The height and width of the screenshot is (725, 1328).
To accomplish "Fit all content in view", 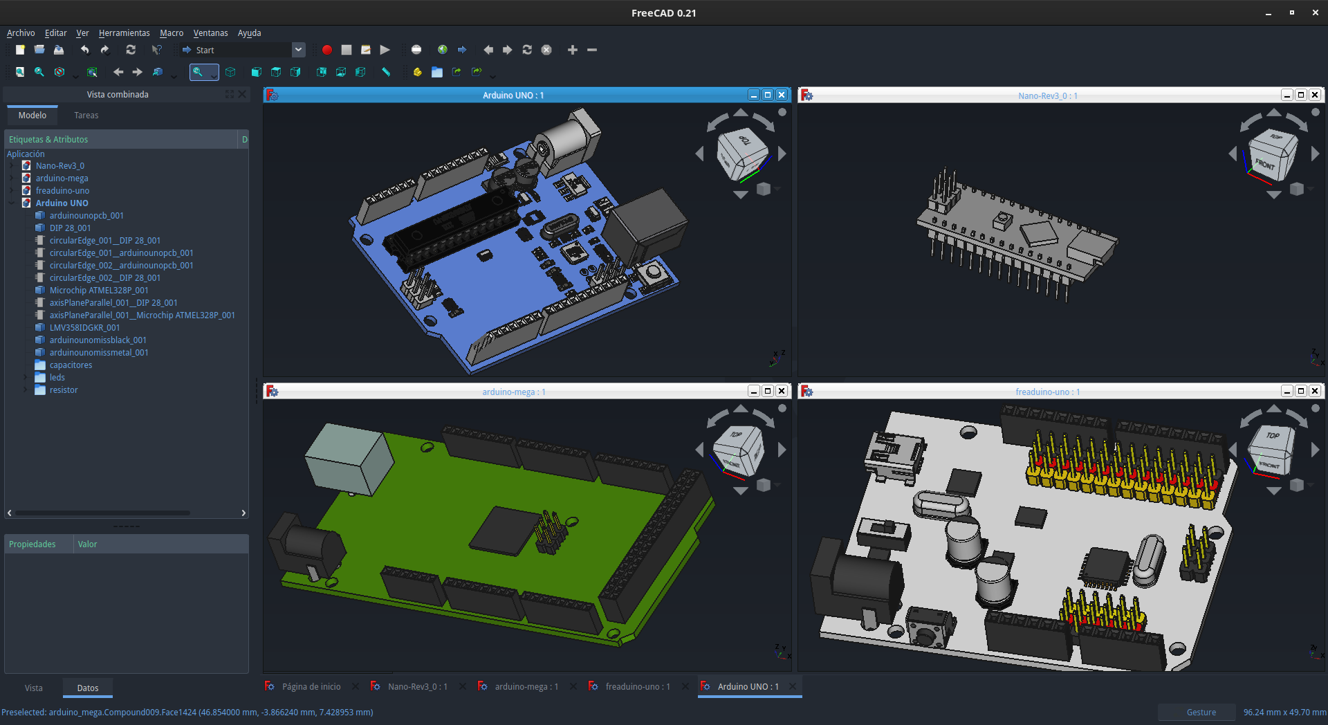I will [x=20, y=72].
